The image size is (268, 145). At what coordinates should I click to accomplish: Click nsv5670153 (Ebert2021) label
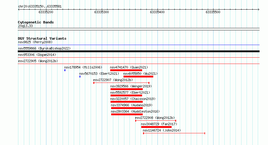point(99,74)
